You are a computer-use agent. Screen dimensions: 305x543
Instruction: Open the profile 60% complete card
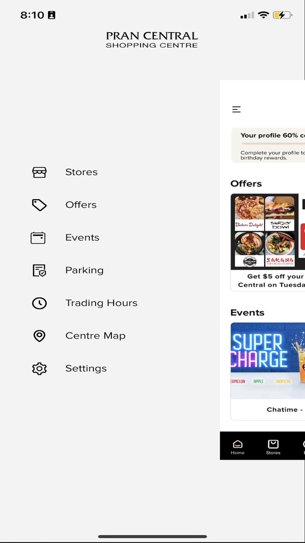pyautogui.click(x=268, y=145)
